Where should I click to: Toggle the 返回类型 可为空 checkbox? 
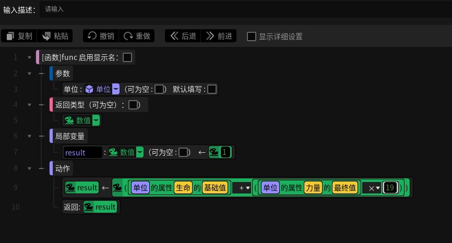click(133, 105)
